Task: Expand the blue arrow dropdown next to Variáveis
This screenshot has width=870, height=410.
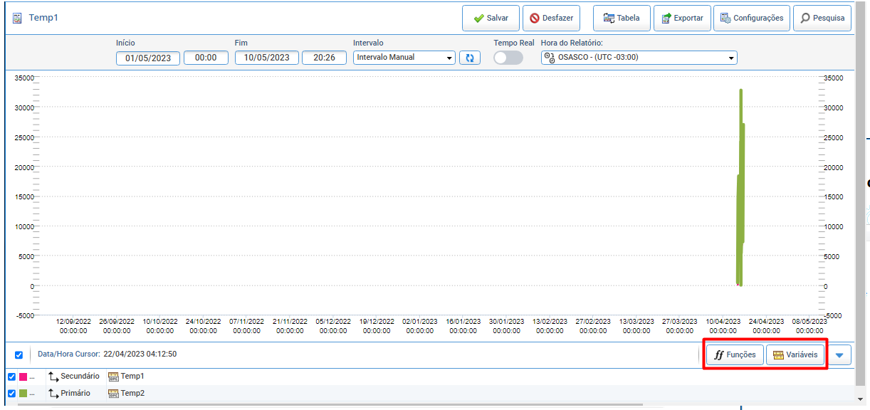Action: [x=839, y=354]
